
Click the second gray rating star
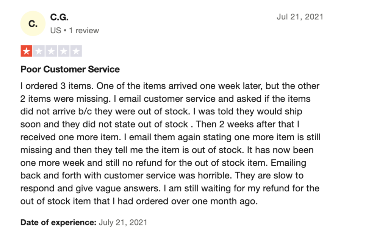point(39,51)
